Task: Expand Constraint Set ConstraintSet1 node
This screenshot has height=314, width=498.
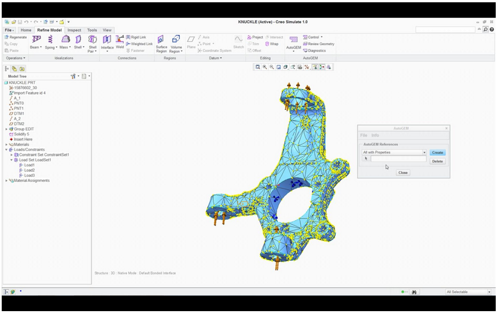Action: pyautogui.click(x=11, y=155)
